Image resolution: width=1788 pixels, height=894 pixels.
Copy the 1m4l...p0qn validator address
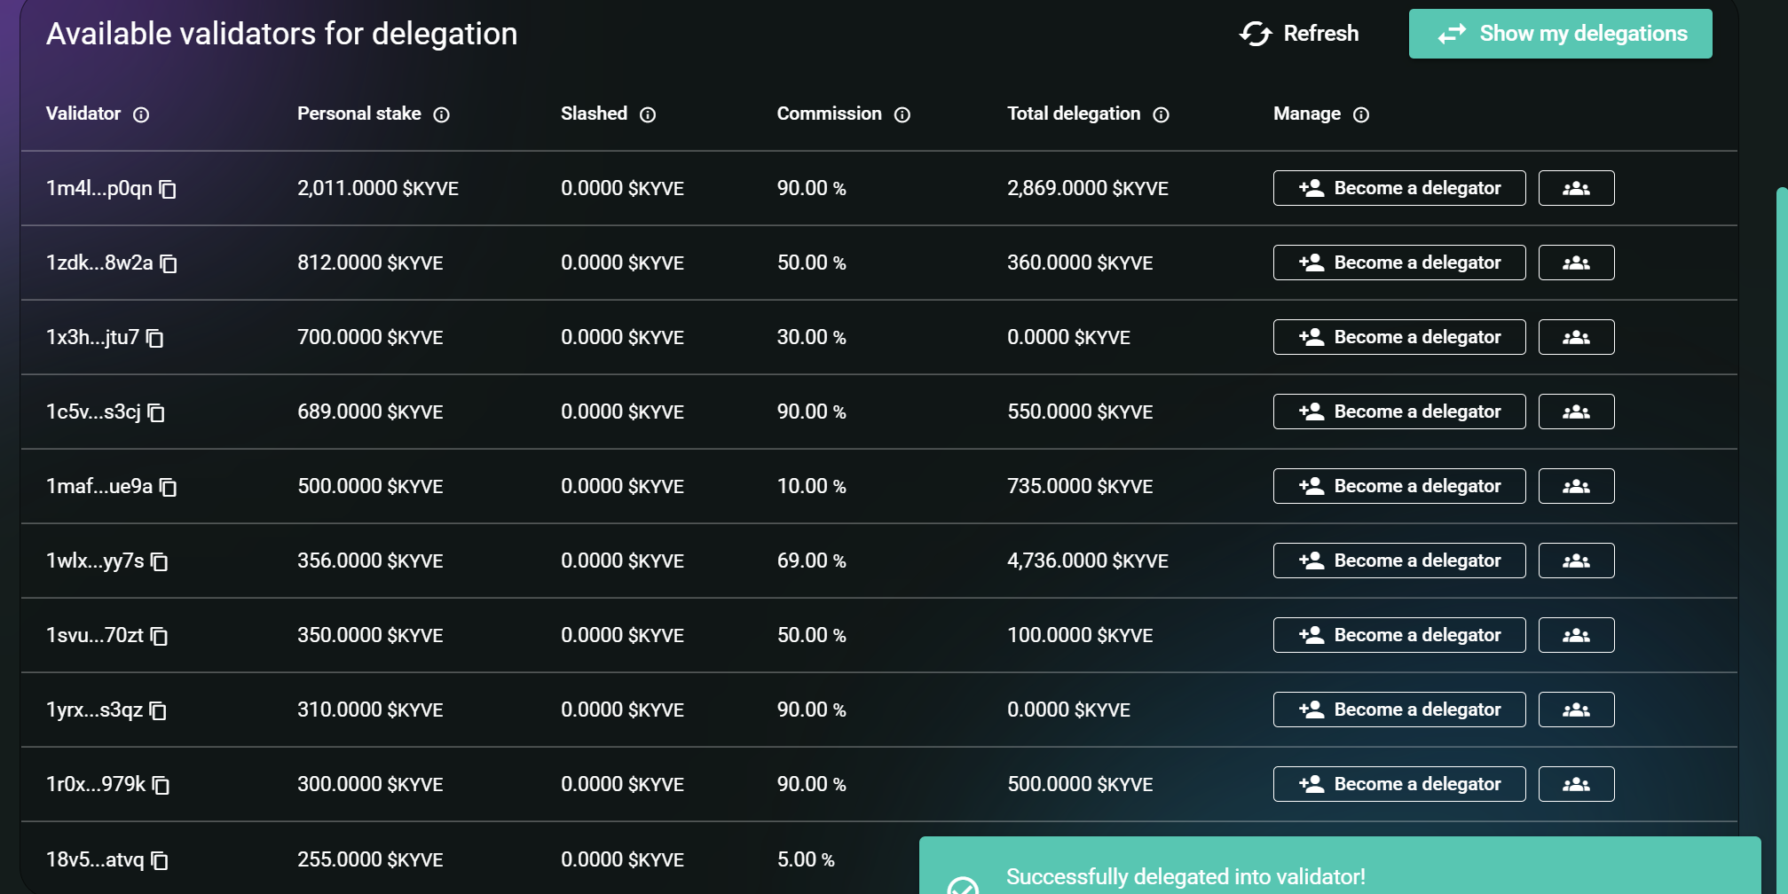tap(168, 189)
